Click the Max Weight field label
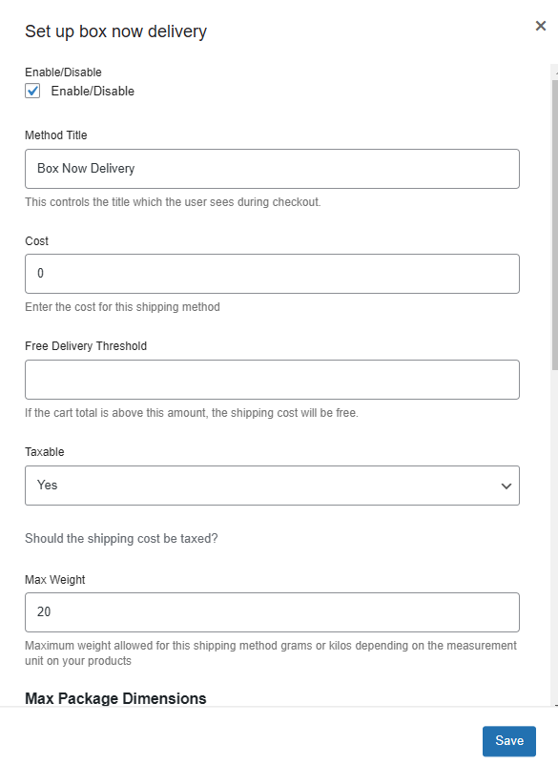 pos(55,580)
